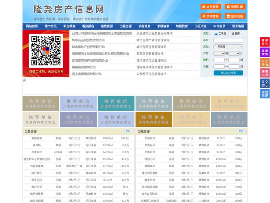Open 商品房销售管理办法 link
This screenshot has height=203, width=270.
(x=150, y=54)
